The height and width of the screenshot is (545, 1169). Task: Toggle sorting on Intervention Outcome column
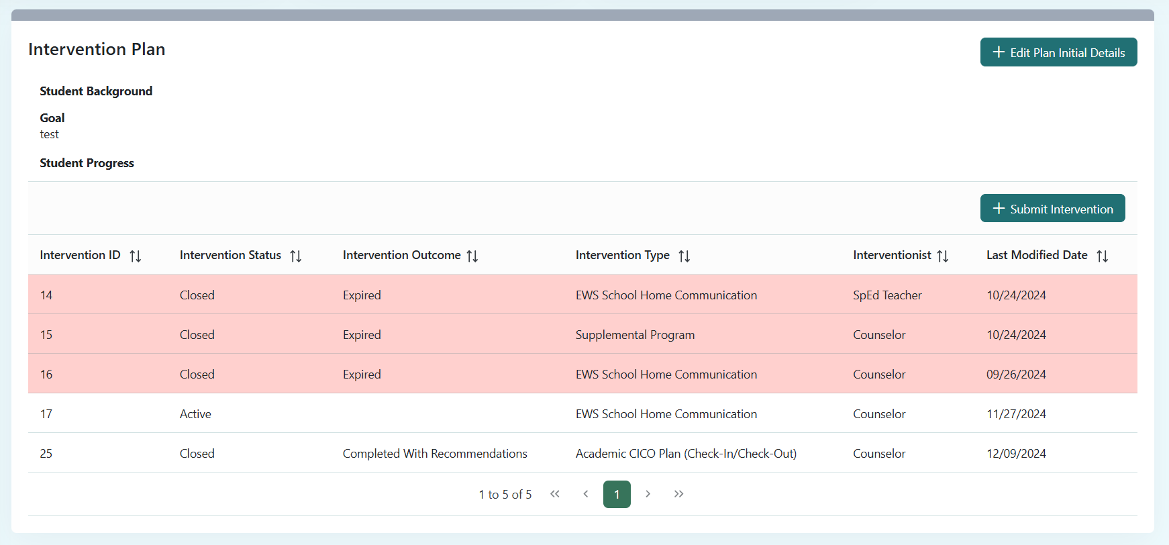[x=472, y=256]
